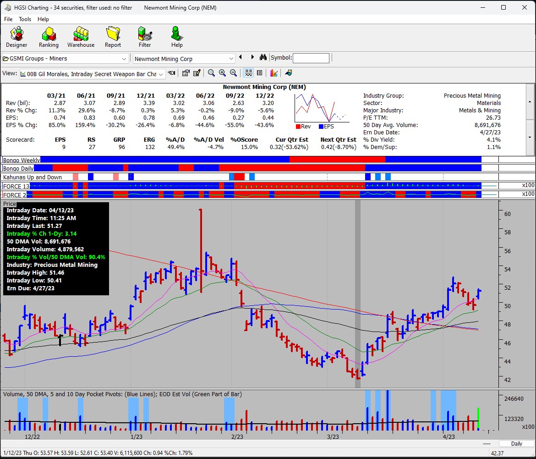This screenshot has width=536, height=459.
Task: Click the FORCE 2 indicator label
Action: (14, 195)
